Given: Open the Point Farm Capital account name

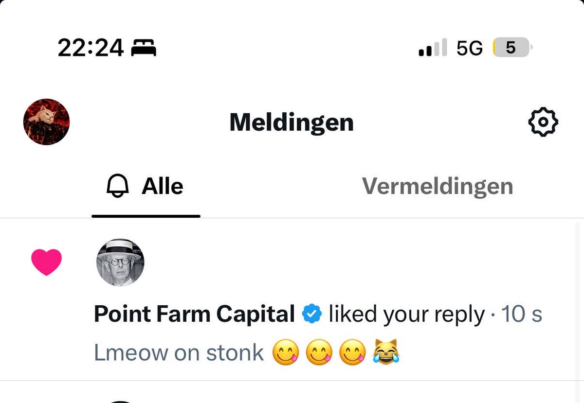Looking at the screenshot, I should [x=194, y=314].
